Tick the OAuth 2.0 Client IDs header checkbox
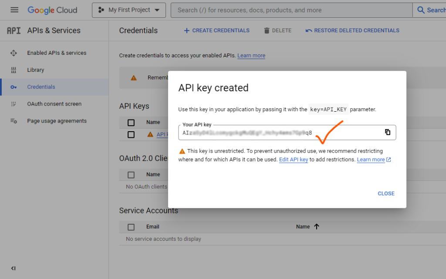This screenshot has height=279, width=446. pos(131,175)
